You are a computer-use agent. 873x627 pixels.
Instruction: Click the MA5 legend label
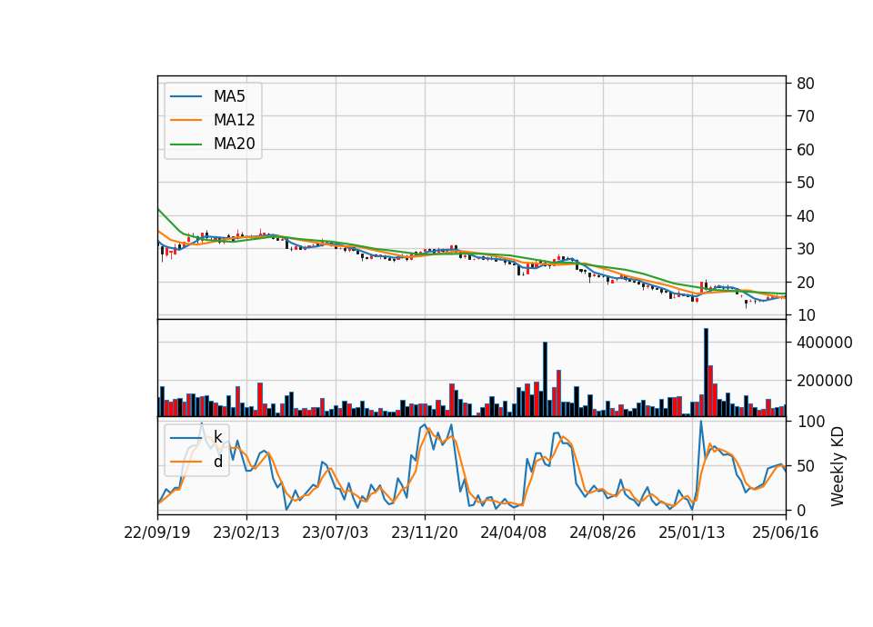pyautogui.click(x=229, y=96)
